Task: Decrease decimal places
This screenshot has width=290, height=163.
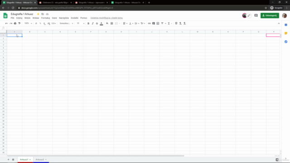Action: tap(44, 24)
